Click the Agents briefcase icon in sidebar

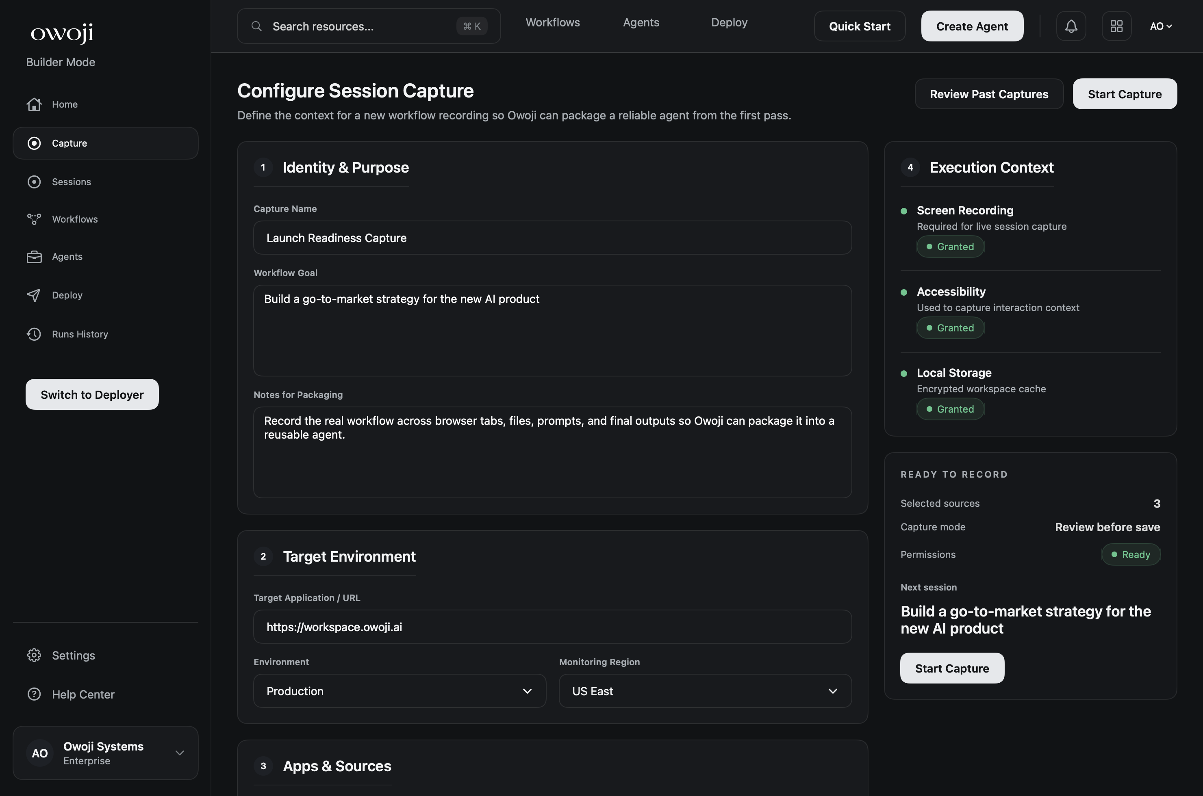34,257
